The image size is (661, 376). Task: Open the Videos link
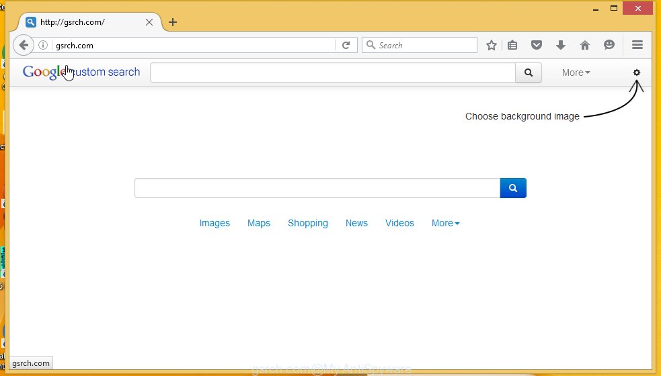[x=399, y=223]
